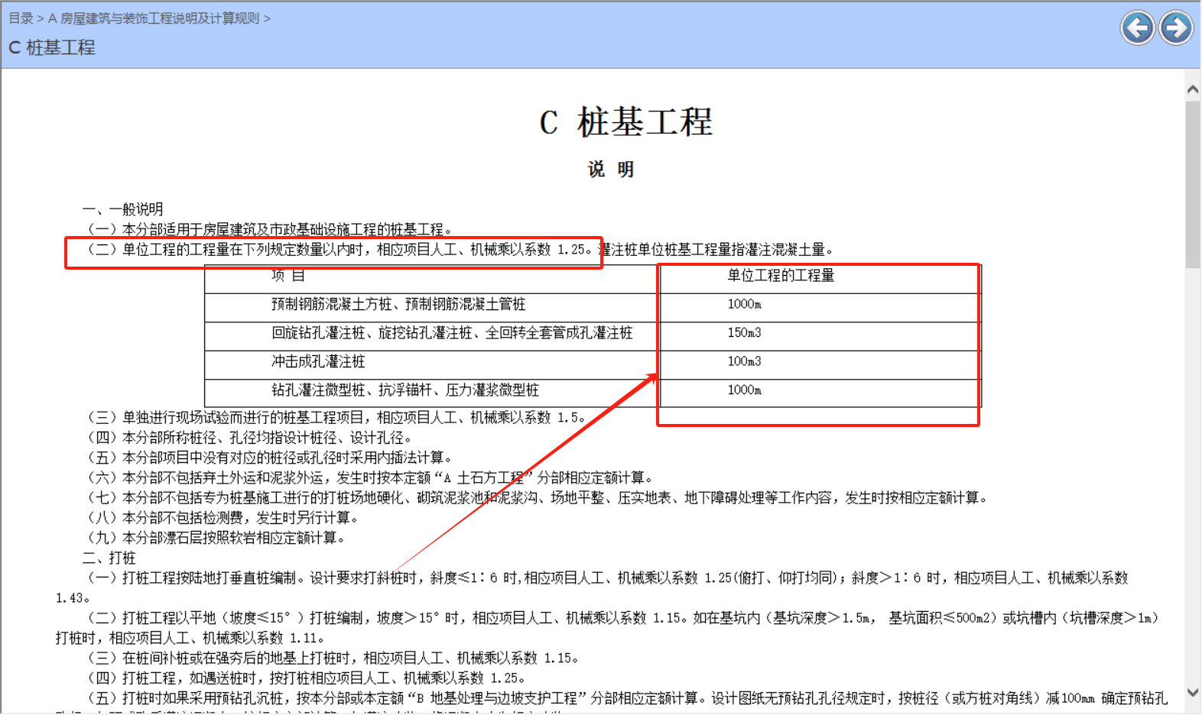1202x715 pixels.
Task: Click the section heading 一、一般说明
Action: click(122, 209)
